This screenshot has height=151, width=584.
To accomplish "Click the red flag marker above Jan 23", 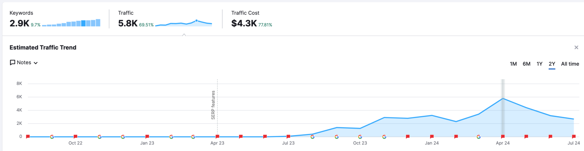I will click(x=147, y=136).
